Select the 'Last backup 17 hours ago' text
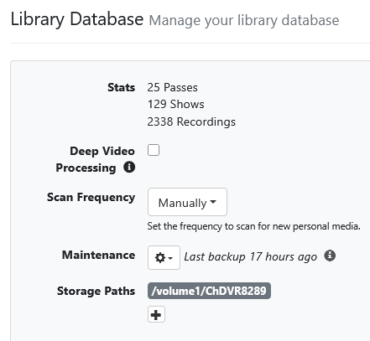 [x=251, y=256]
